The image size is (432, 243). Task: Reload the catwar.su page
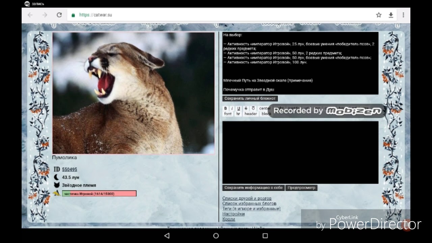click(x=59, y=15)
